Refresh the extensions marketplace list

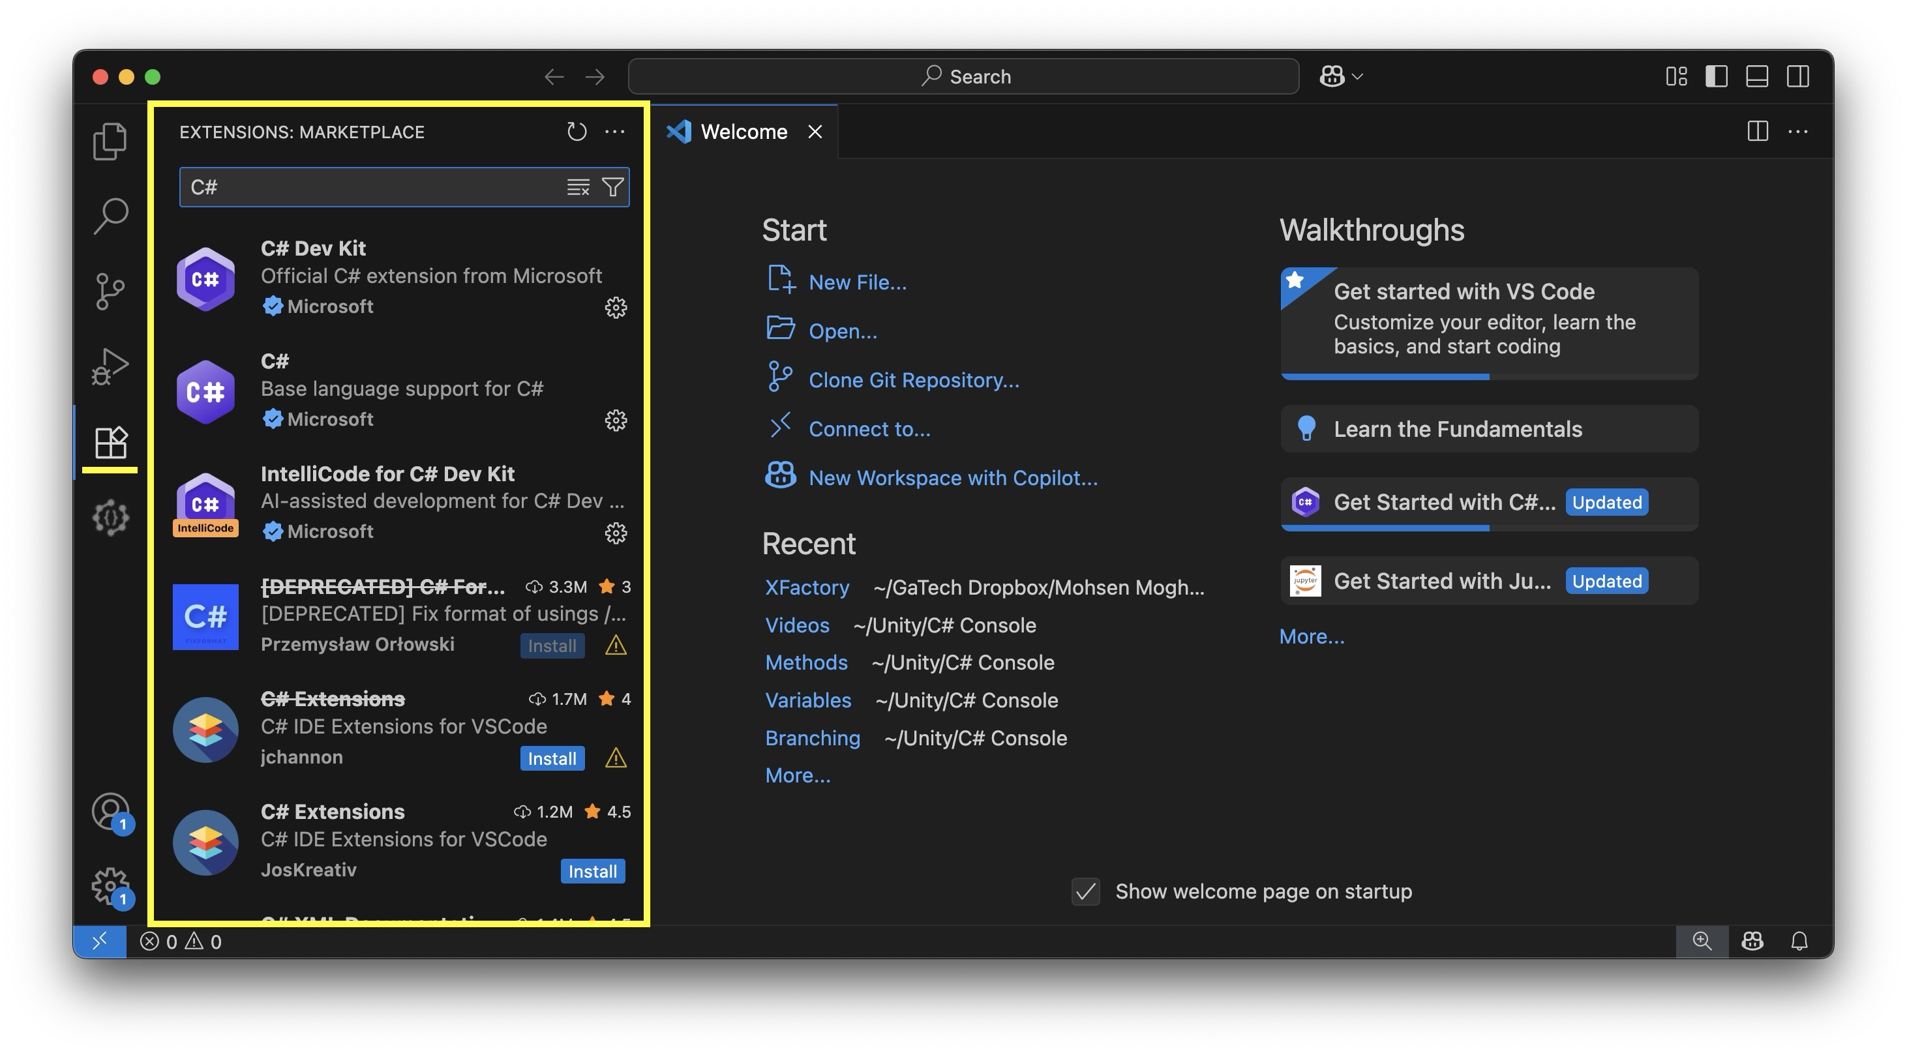pos(576,132)
